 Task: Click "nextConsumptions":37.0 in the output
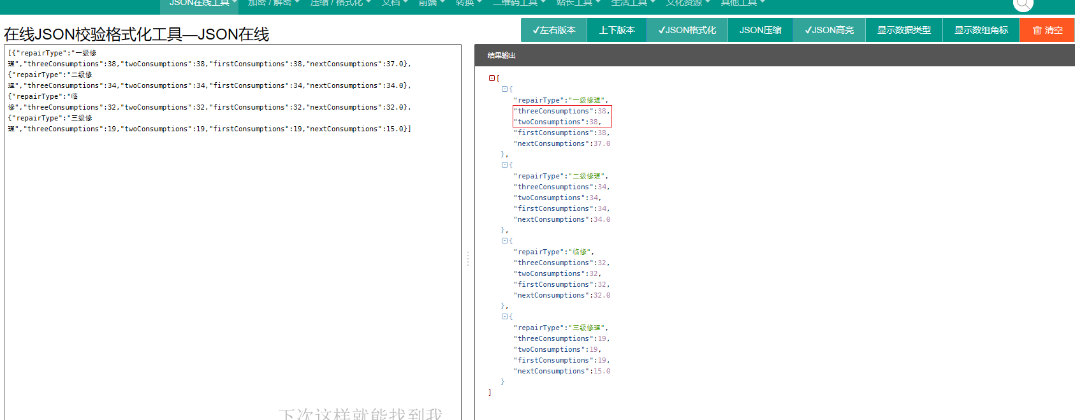pos(562,143)
